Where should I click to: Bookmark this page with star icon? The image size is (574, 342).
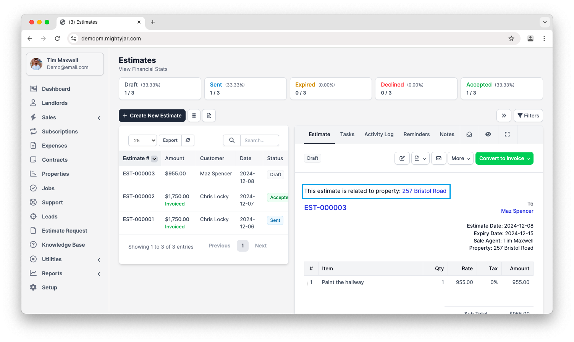coord(511,39)
